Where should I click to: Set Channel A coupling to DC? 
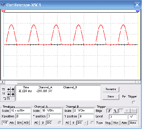(x=49, y=123)
